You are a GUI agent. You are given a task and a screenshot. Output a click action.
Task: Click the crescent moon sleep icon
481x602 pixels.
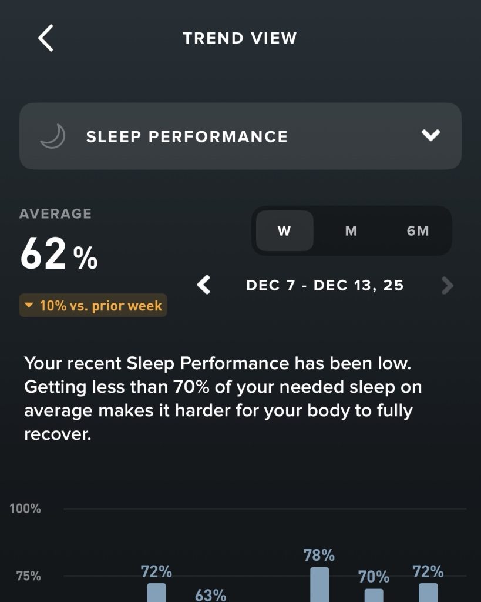[x=52, y=136]
